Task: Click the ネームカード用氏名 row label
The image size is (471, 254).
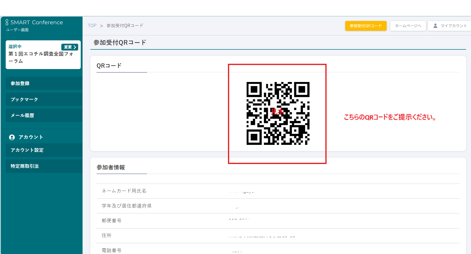Action: coord(124,191)
